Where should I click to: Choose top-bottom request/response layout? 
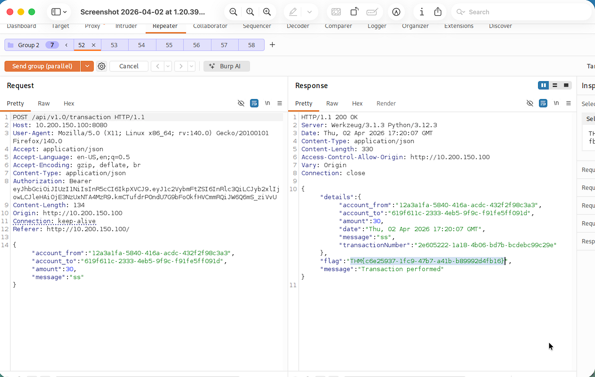(x=555, y=85)
